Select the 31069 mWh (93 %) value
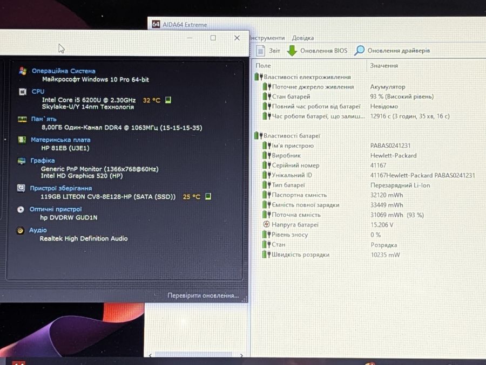This screenshot has width=486, height=365. click(x=397, y=215)
